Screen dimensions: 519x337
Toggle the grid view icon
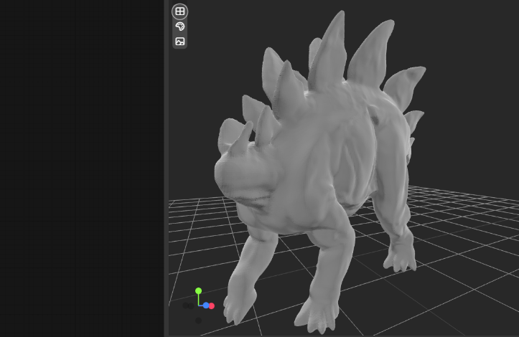[x=179, y=11]
